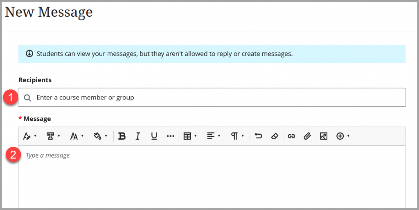
Task: Open the text style dropdown
Action: point(29,136)
